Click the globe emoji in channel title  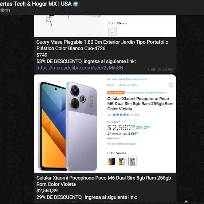[x=76, y=4]
